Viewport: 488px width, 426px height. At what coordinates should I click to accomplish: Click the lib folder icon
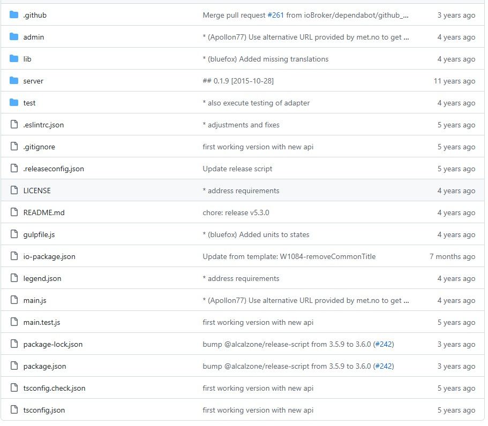(x=14, y=58)
